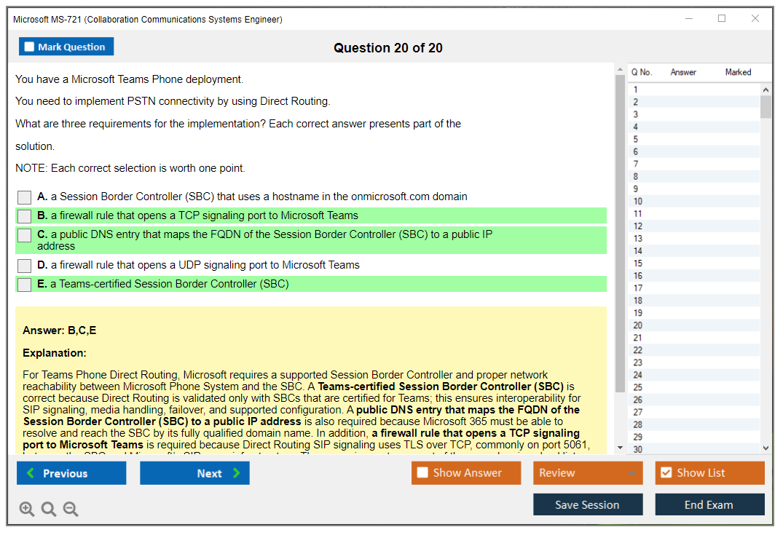Click the Answer column header
This screenshot has width=783, height=535.
pyautogui.click(x=683, y=72)
